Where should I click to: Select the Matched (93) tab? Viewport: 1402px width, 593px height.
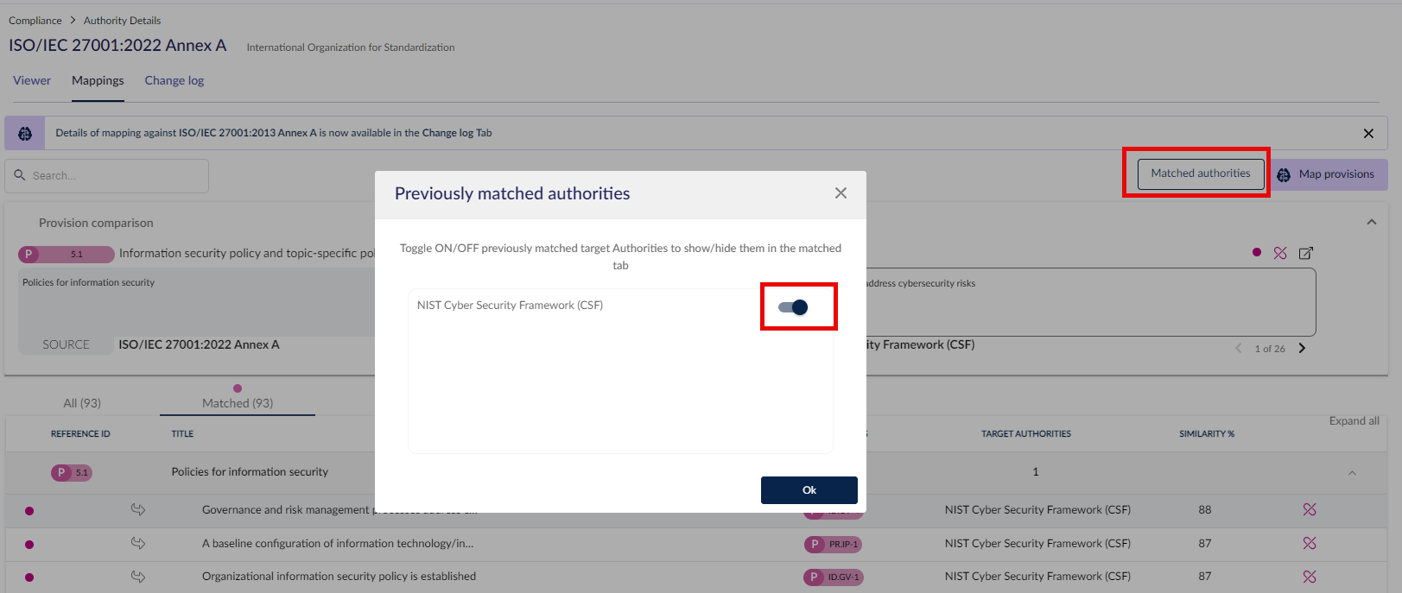pyautogui.click(x=238, y=403)
